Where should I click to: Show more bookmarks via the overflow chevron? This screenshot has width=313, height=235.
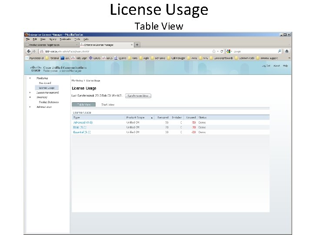tap(289, 58)
